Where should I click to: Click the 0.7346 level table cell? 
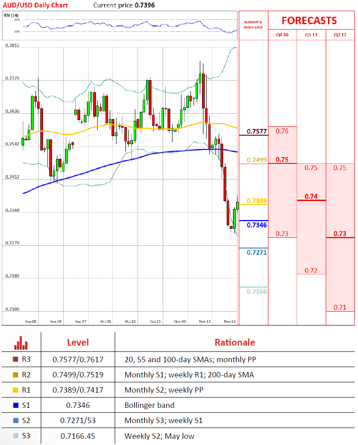(x=78, y=405)
